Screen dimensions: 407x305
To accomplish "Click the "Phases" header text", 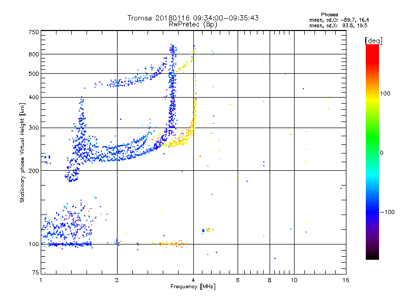I will click(x=329, y=15).
